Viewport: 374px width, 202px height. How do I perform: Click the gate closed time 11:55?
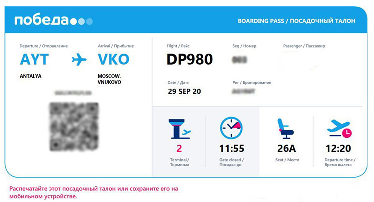pos(232,148)
